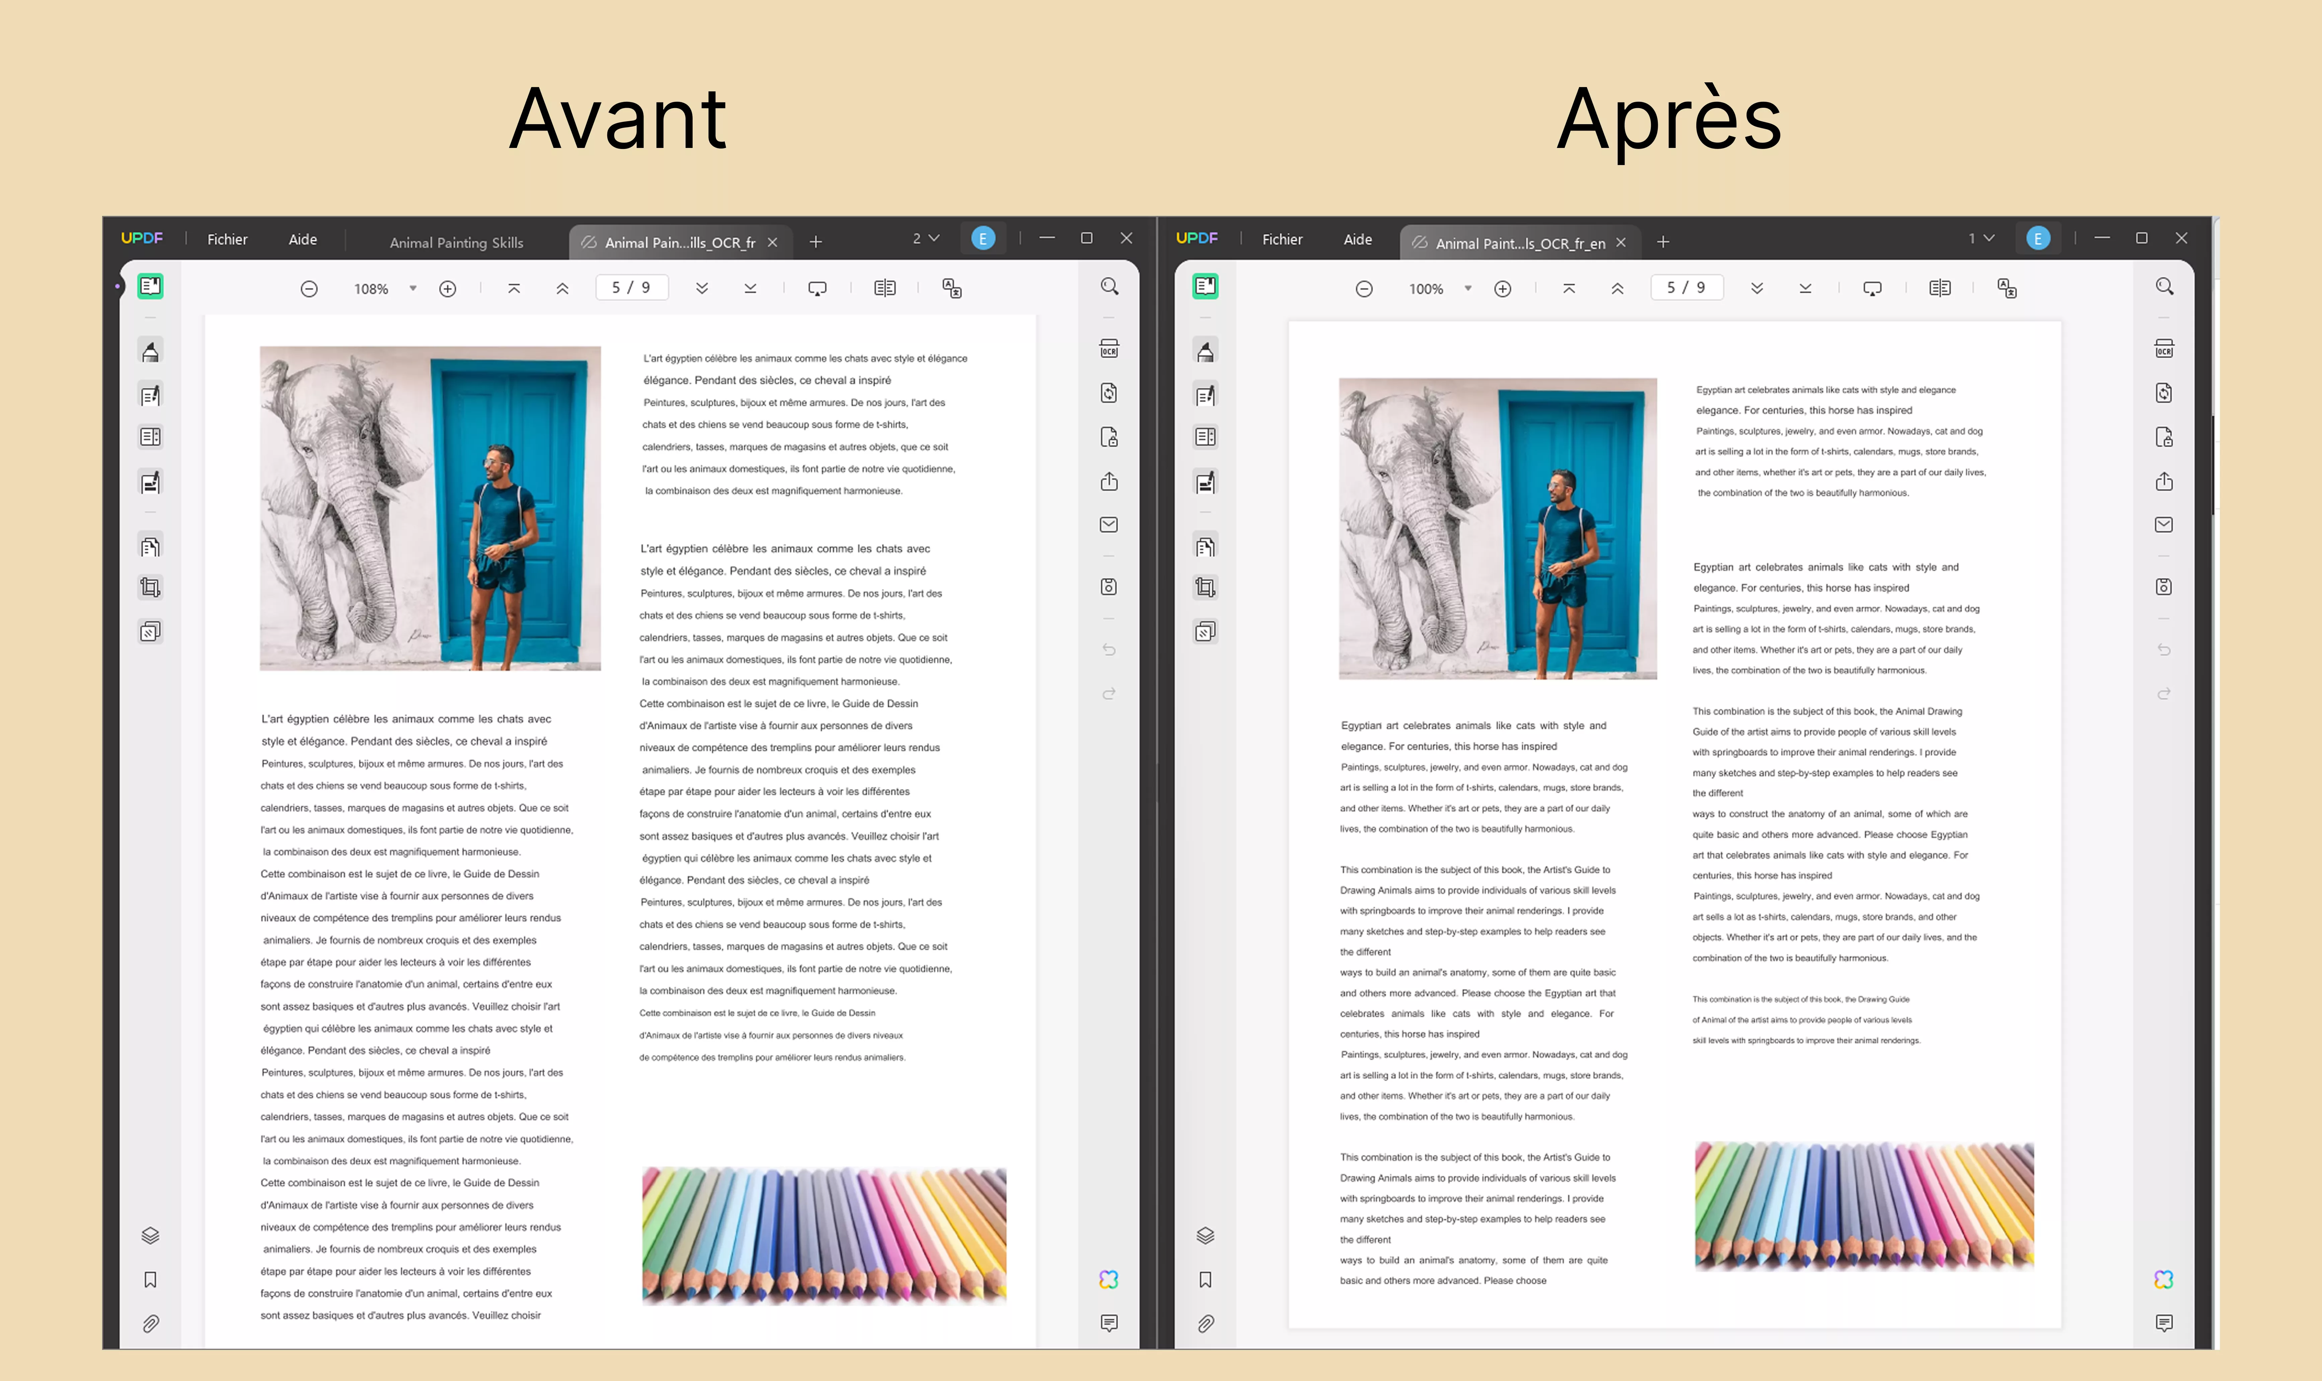This screenshot has height=1381, width=2322.
Task: Open the document Search icon
Action: (1108, 286)
